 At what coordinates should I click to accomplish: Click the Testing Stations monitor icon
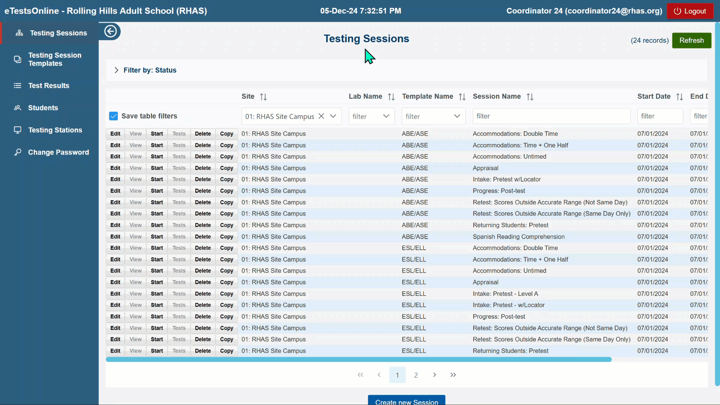(x=18, y=130)
